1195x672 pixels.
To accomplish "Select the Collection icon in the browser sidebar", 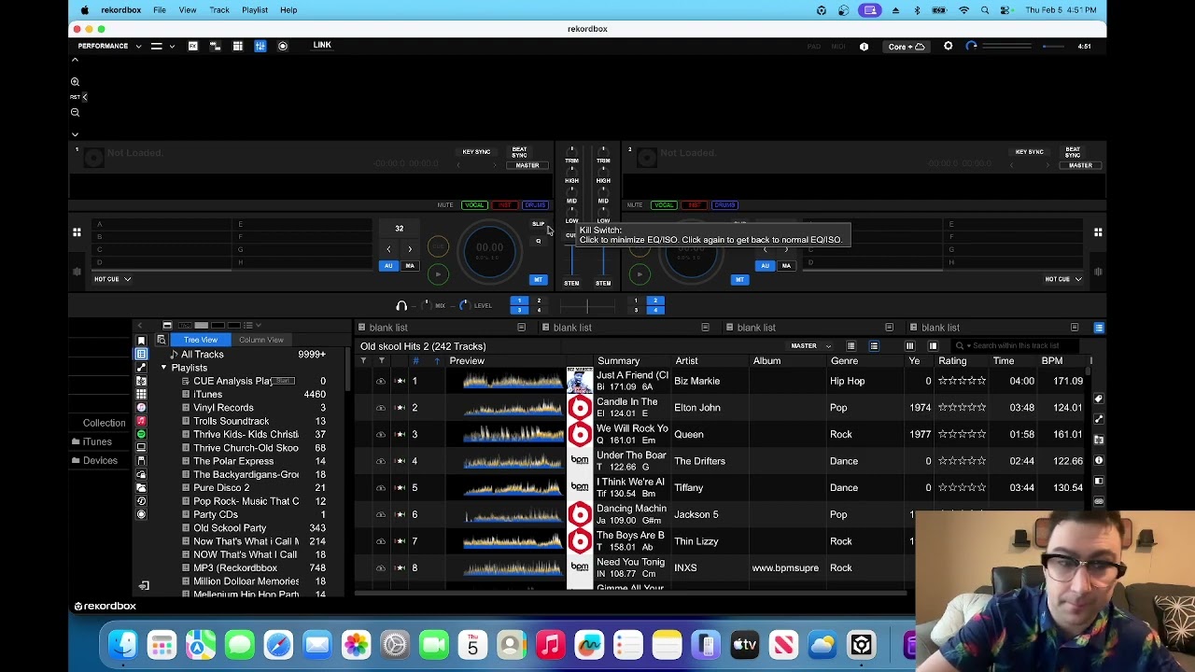I will 142,355.
